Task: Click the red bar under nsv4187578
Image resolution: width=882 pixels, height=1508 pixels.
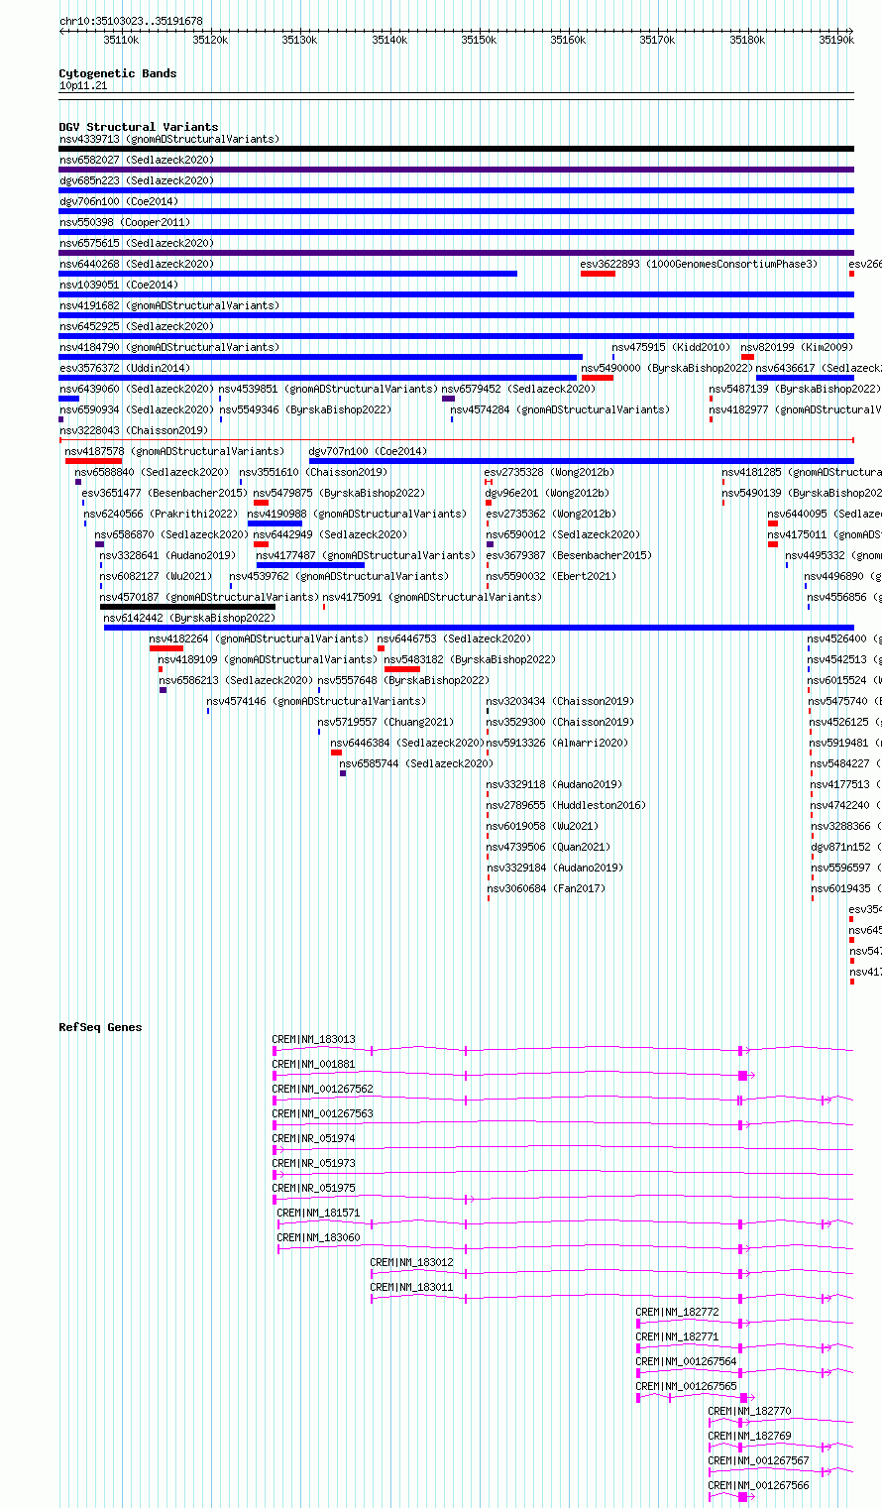Action: tap(93, 461)
